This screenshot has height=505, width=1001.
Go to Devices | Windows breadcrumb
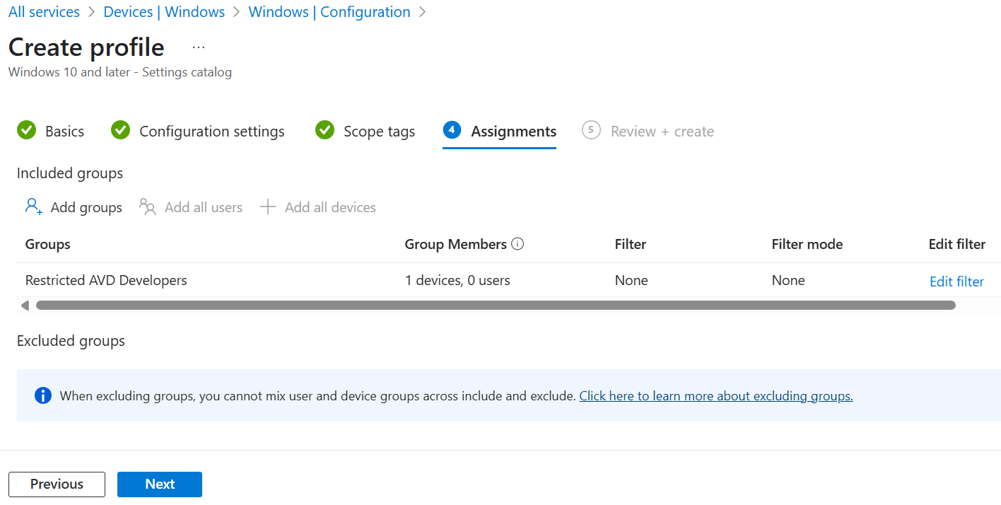point(164,12)
